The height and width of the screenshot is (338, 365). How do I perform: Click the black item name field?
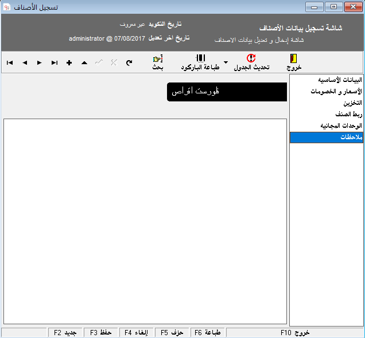click(x=227, y=92)
